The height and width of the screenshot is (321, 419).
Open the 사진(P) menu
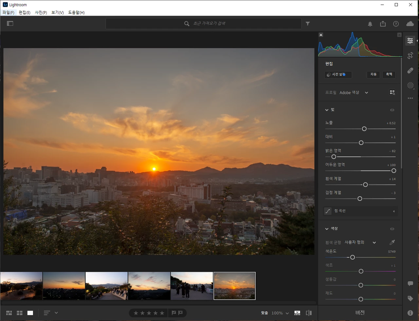pyautogui.click(x=41, y=12)
